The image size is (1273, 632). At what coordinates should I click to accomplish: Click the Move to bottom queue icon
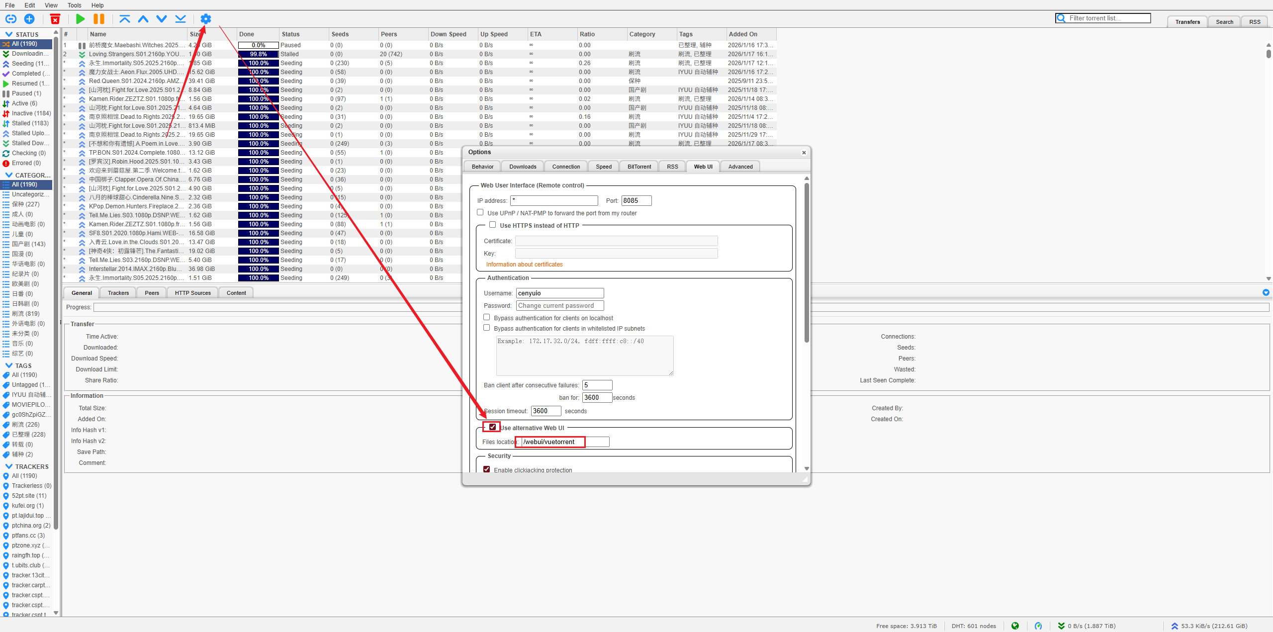(x=181, y=19)
